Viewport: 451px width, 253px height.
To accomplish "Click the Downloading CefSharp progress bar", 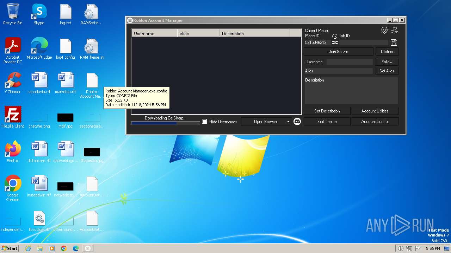I will (166, 123).
